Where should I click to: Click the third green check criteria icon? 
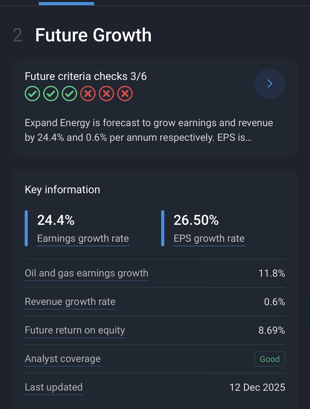tap(69, 94)
